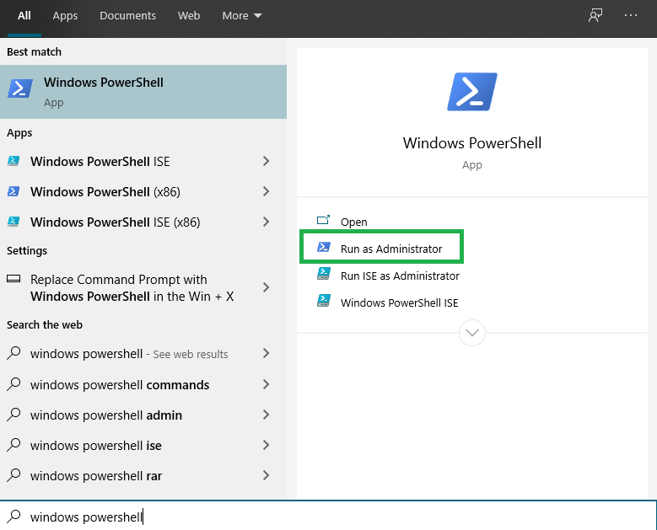This screenshot has height=530, width=657.
Task: Select 'Windows PowerShell (x86)' result text
Action: point(105,192)
